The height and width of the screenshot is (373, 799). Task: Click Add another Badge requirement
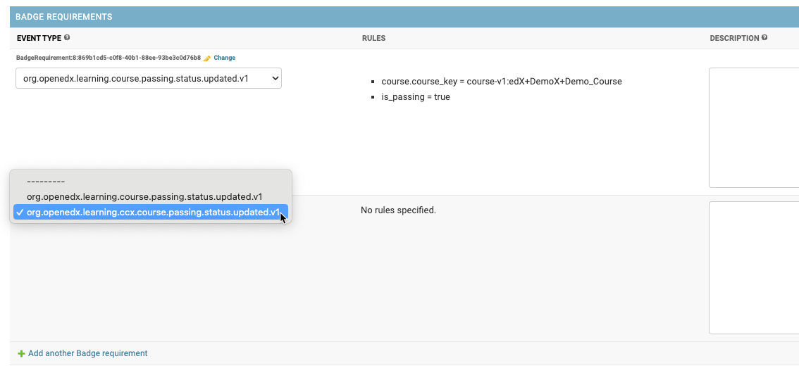[87, 353]
